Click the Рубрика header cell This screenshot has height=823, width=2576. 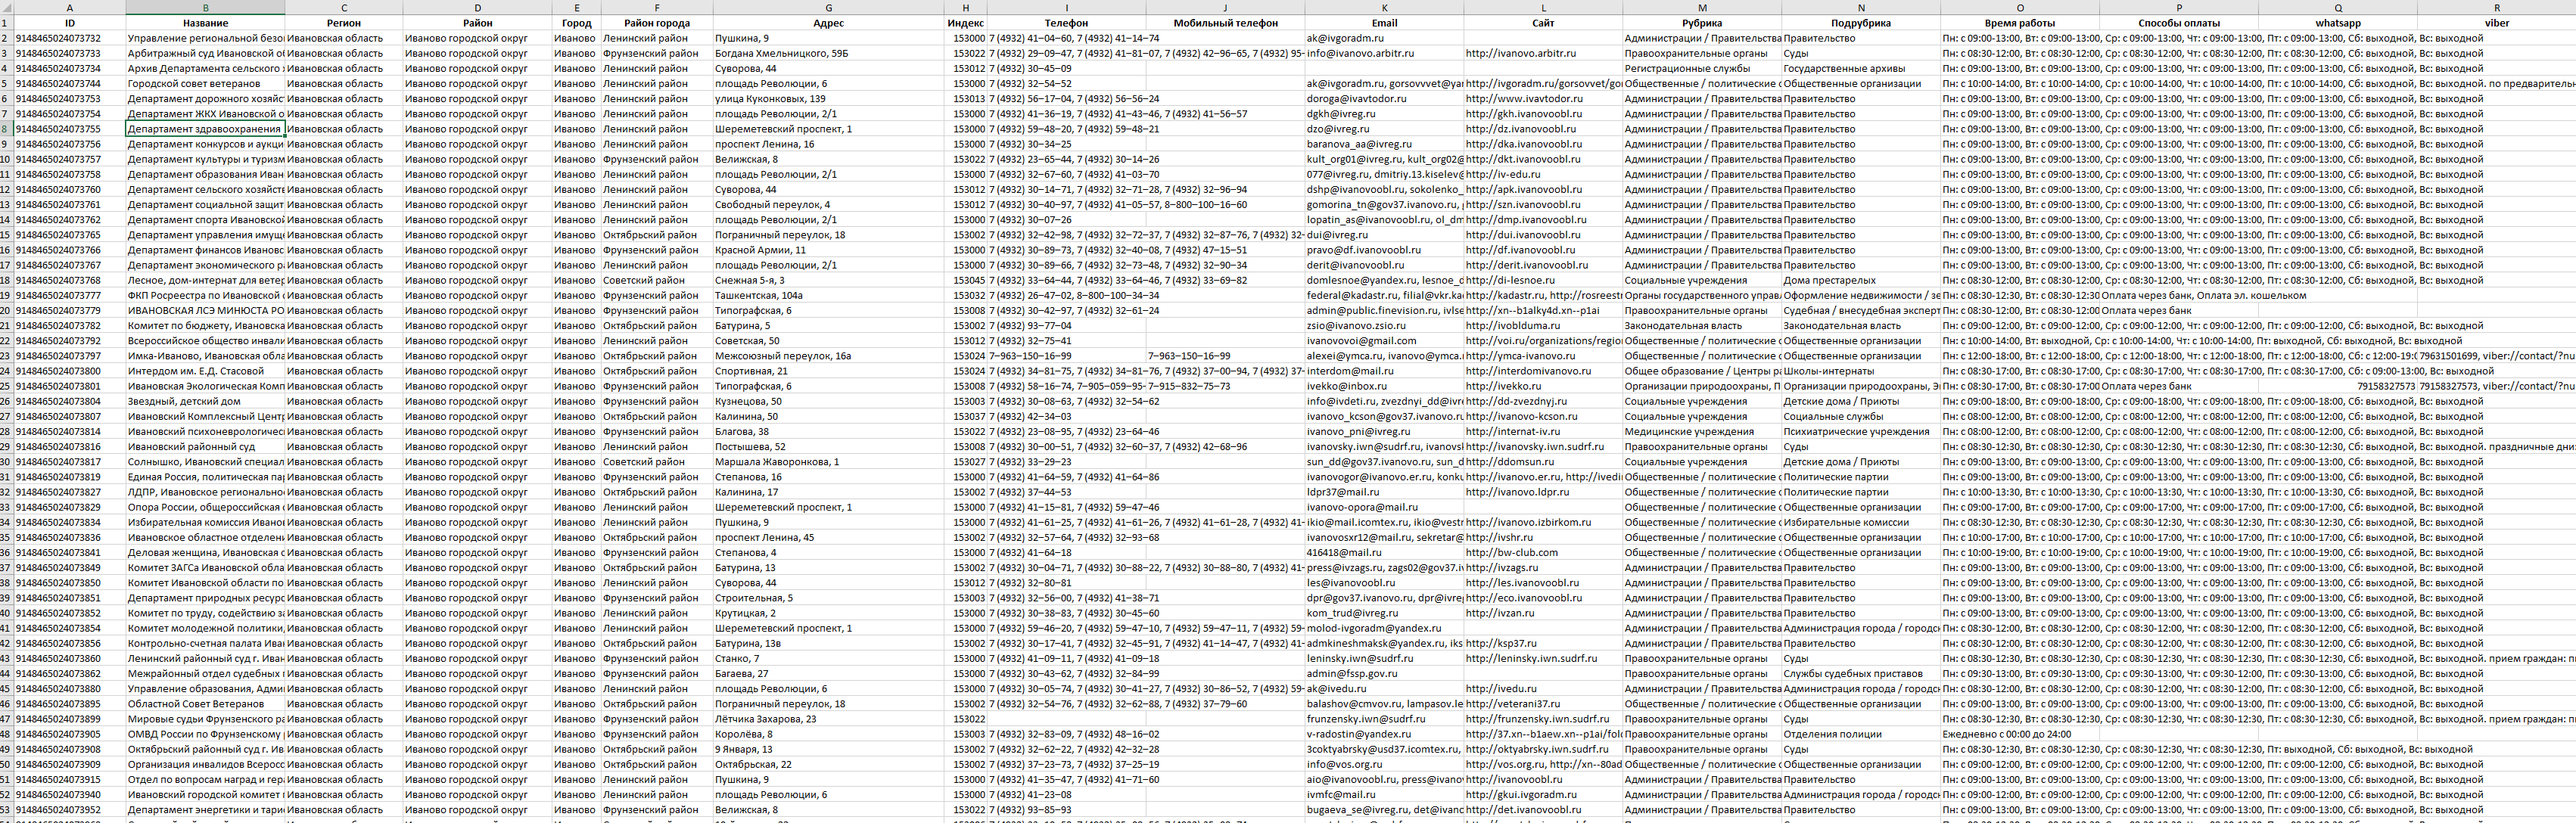[x=1702, y=23]
